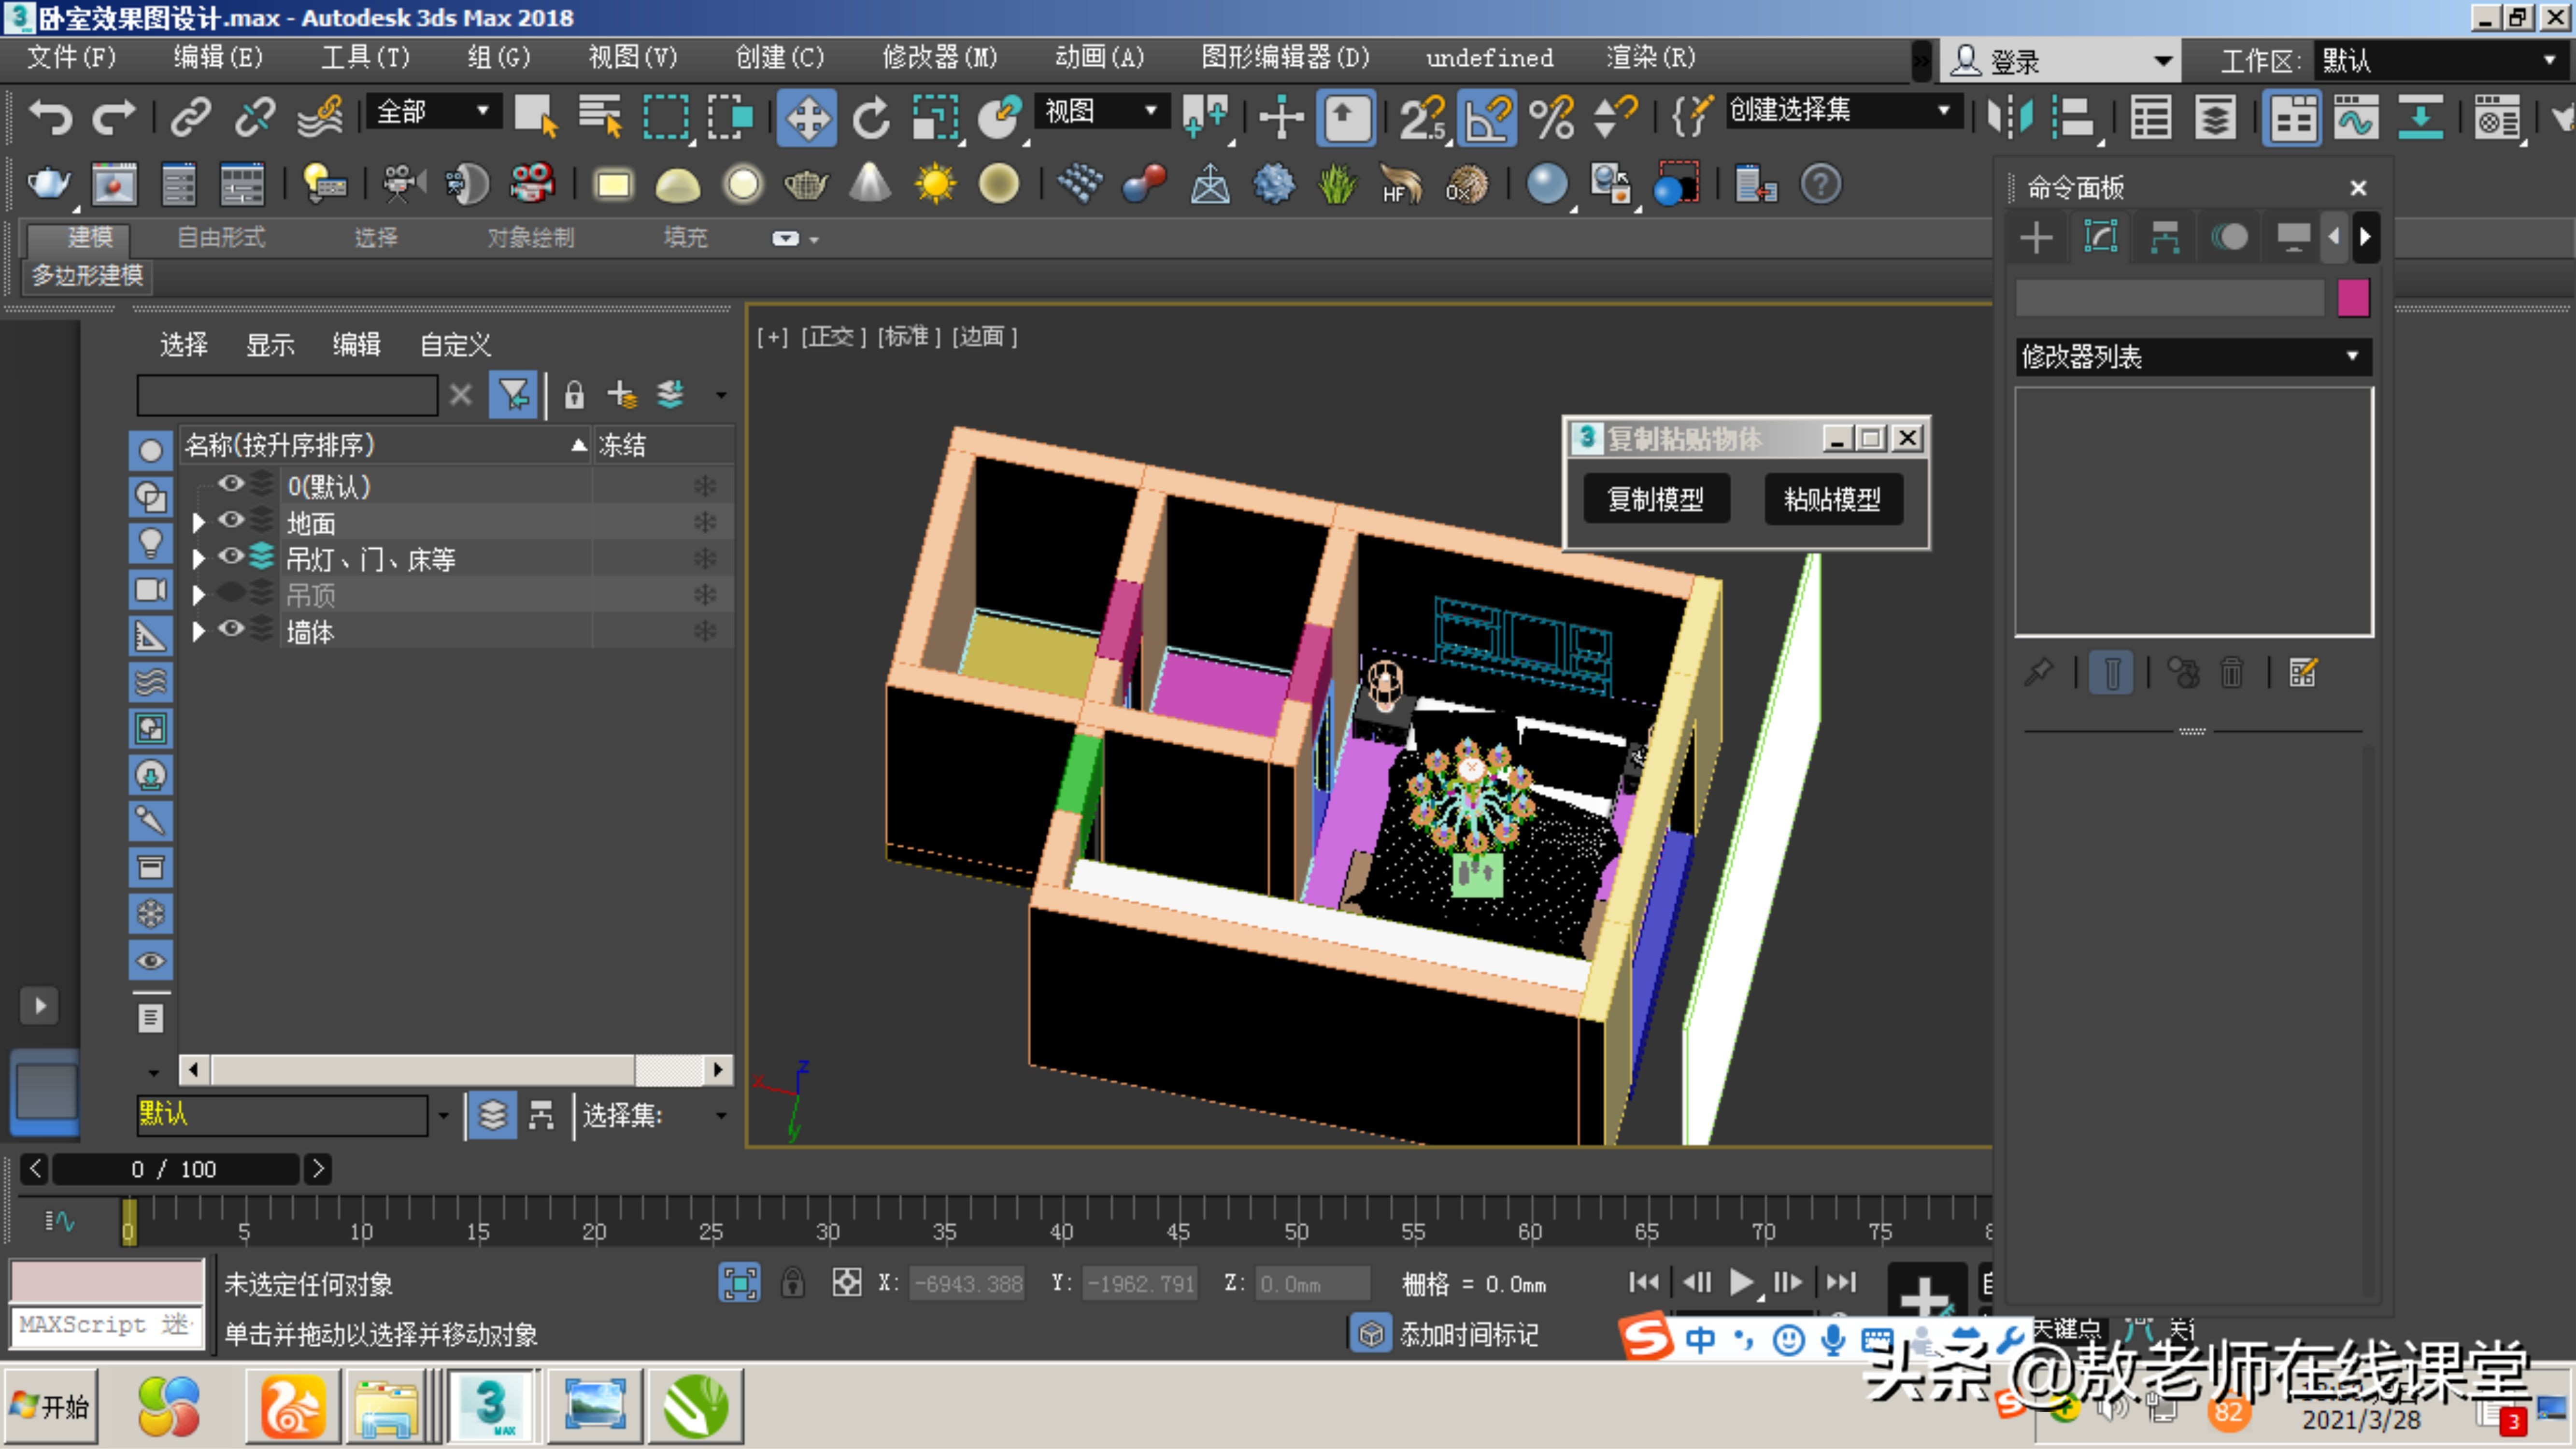Show the hidden 吊顶 layer eye toggle

[x=232, y=594]
